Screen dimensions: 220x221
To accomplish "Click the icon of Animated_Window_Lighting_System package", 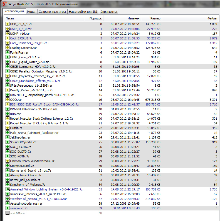I will click(x=8, y=189).
